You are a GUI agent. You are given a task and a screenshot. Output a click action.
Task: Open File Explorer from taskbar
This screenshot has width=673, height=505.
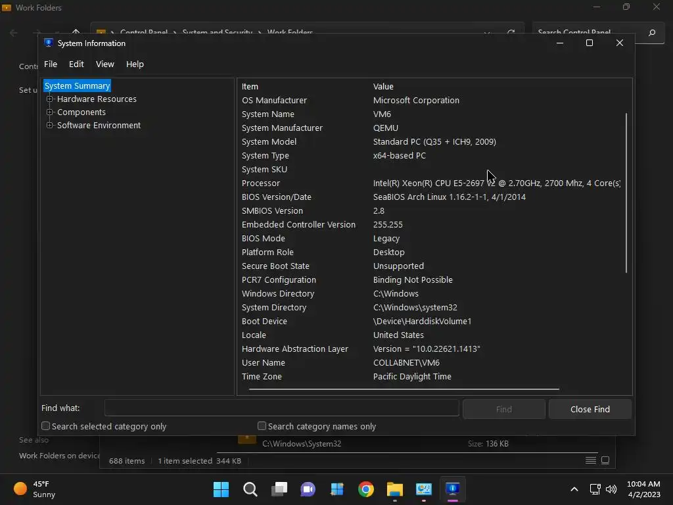[395, 489]
